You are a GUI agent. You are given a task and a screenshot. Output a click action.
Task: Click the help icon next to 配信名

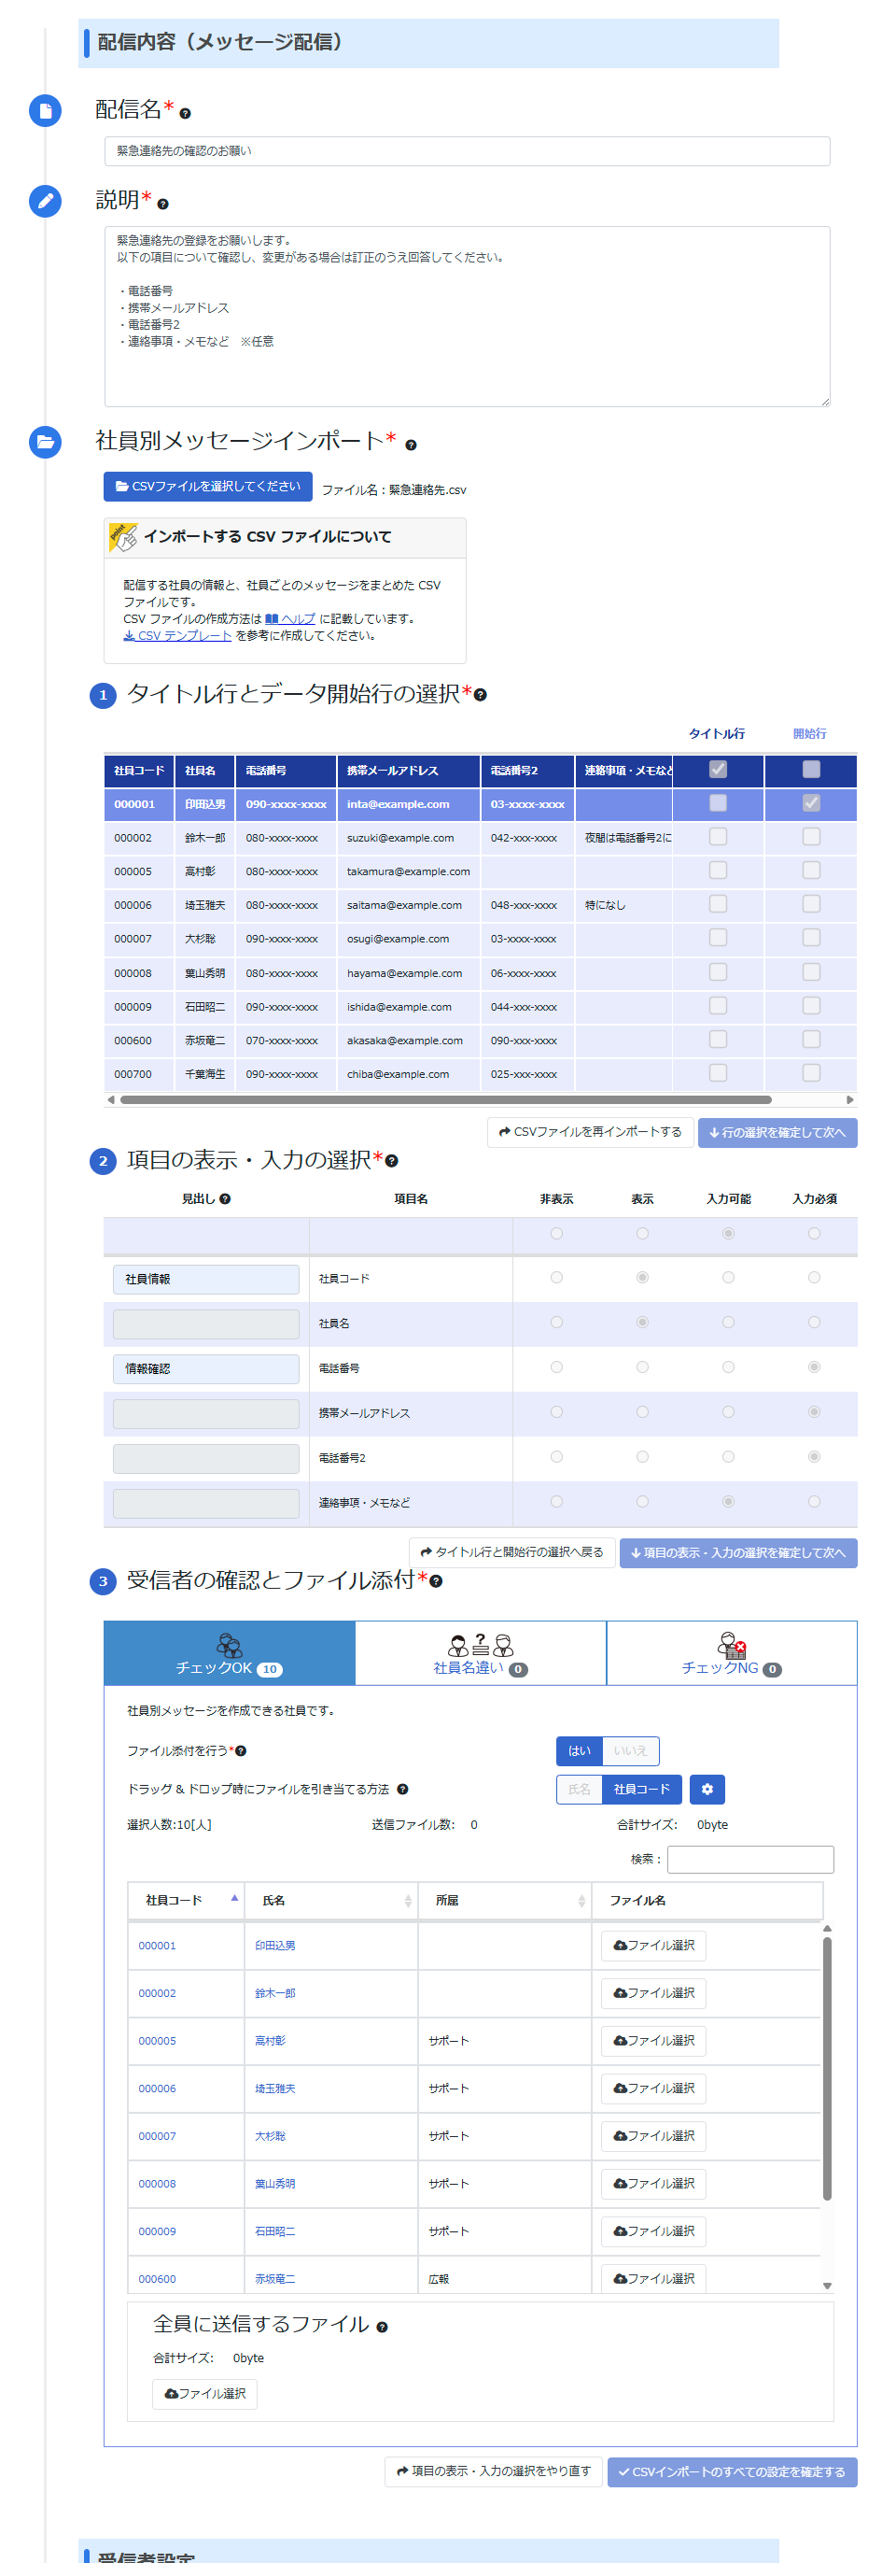pyautogui.click(x=185, y=113)
